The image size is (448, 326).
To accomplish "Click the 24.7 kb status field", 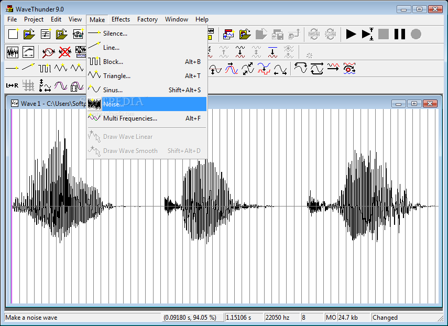I will coord(354,318).
